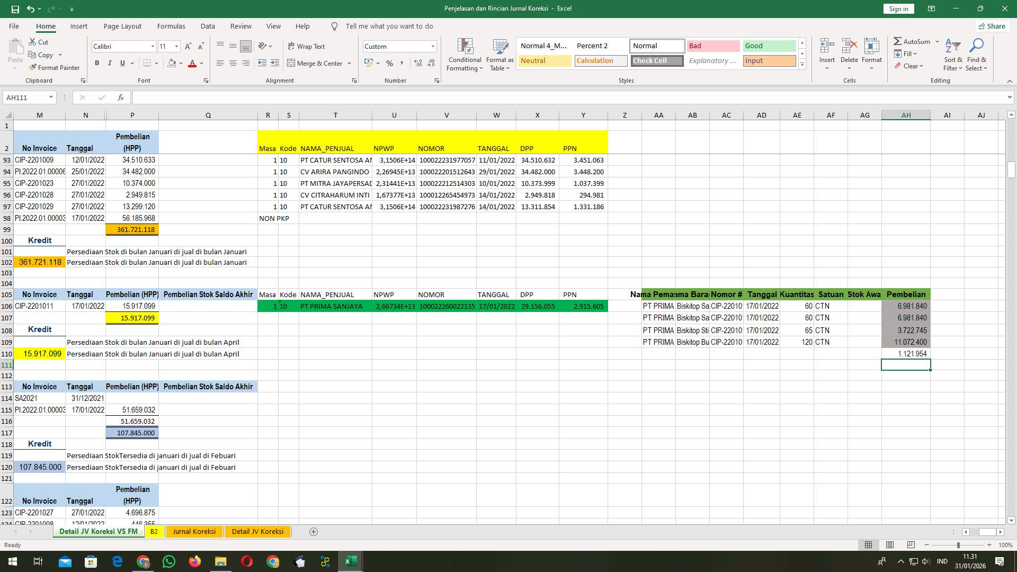Apply the Bad cell style

(713, 46)
